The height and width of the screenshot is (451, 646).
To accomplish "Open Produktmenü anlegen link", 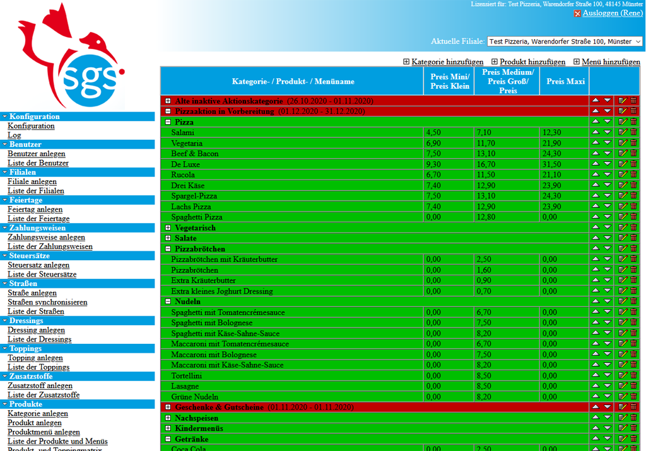I will coord(44,432).
